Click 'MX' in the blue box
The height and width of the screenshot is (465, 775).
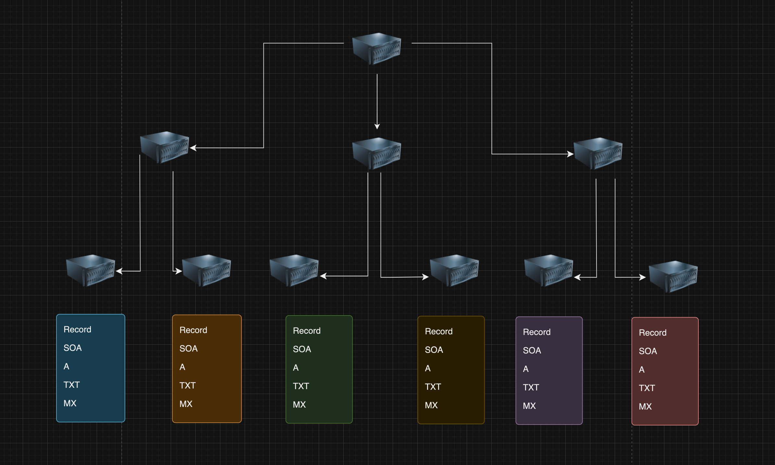70,403
